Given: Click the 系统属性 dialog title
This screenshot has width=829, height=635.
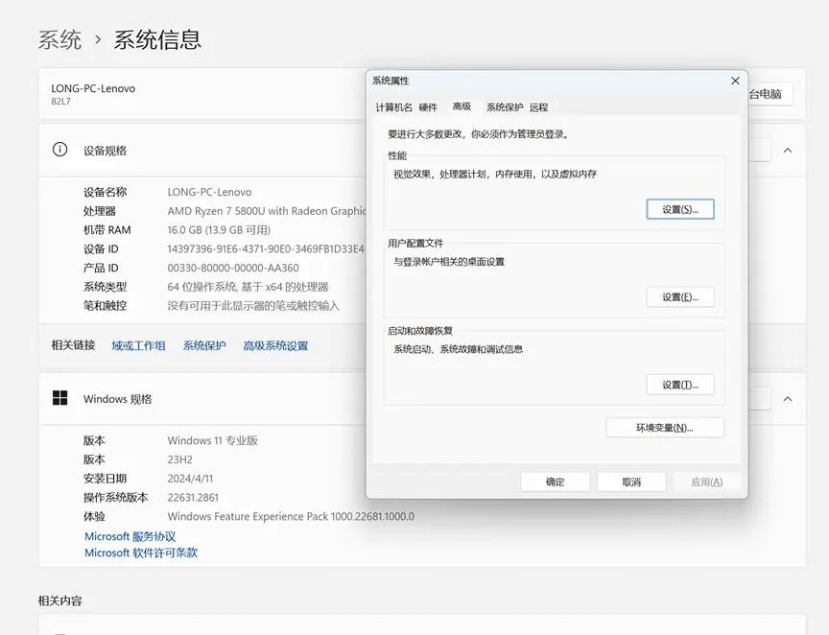Looking at the screenshot, I should pos(391,81).
